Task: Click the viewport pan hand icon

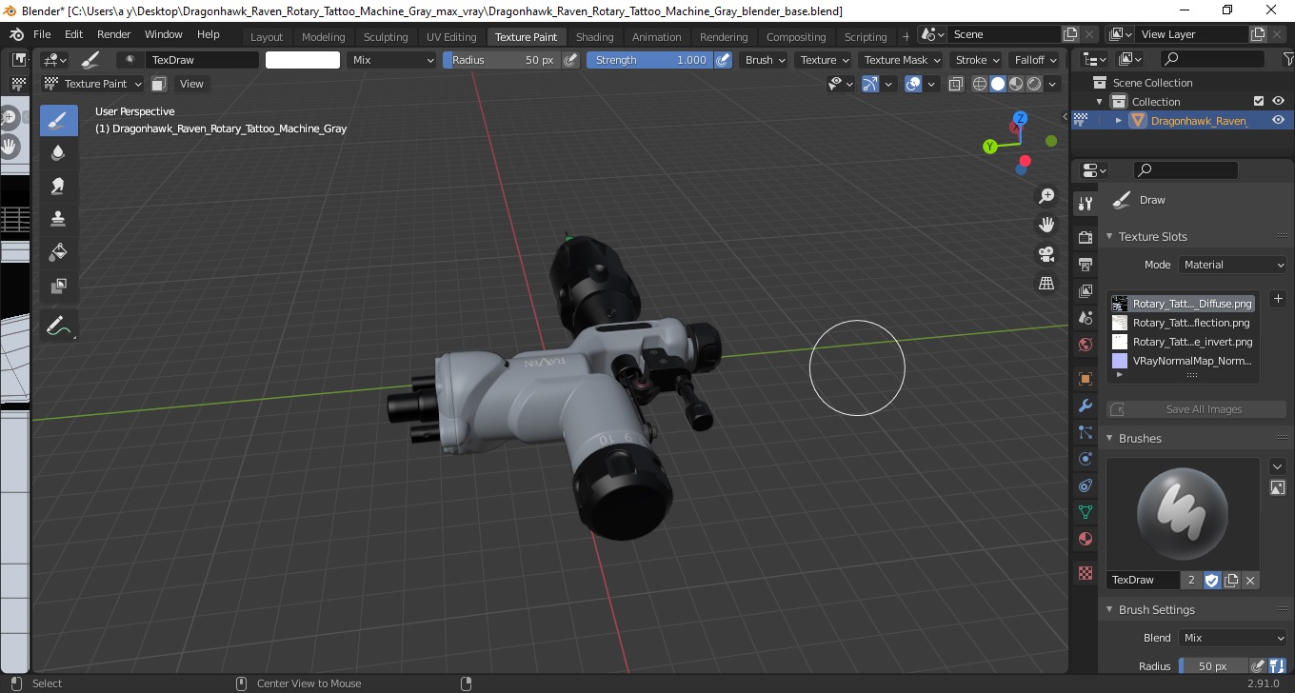Action: click(1046, 225)
